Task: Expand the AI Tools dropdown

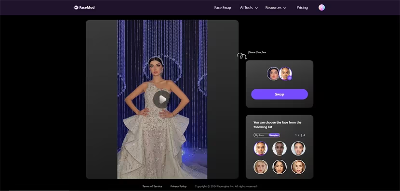Action: (249, 8)
